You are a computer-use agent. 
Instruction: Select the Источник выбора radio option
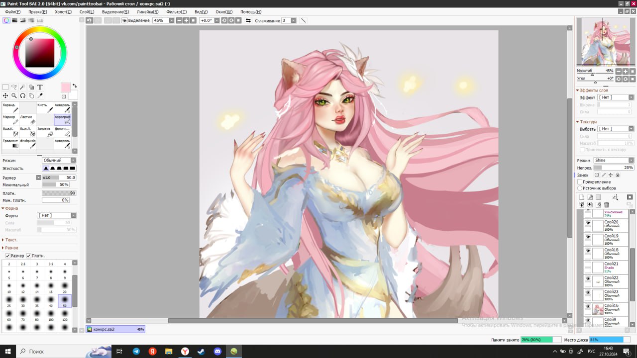click(580, 188)
